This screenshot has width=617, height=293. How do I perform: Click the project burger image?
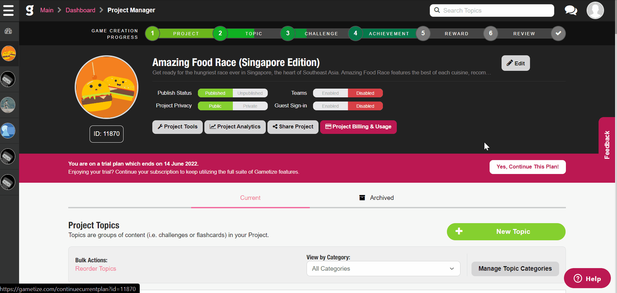[107, 87]
